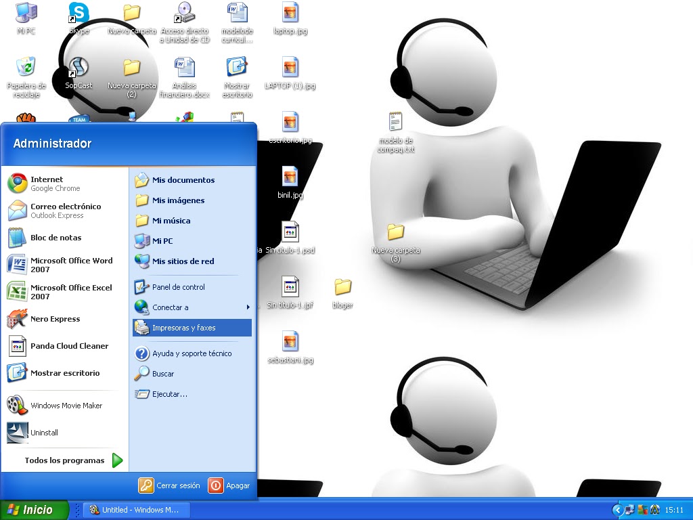Viewport: 693px width, 520px height.
Task: Select laptop.jpg on the desktop
Action: tap(290, 18)
